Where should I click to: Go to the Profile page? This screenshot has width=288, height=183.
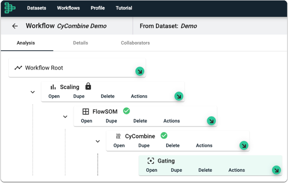tap(98, 8)
